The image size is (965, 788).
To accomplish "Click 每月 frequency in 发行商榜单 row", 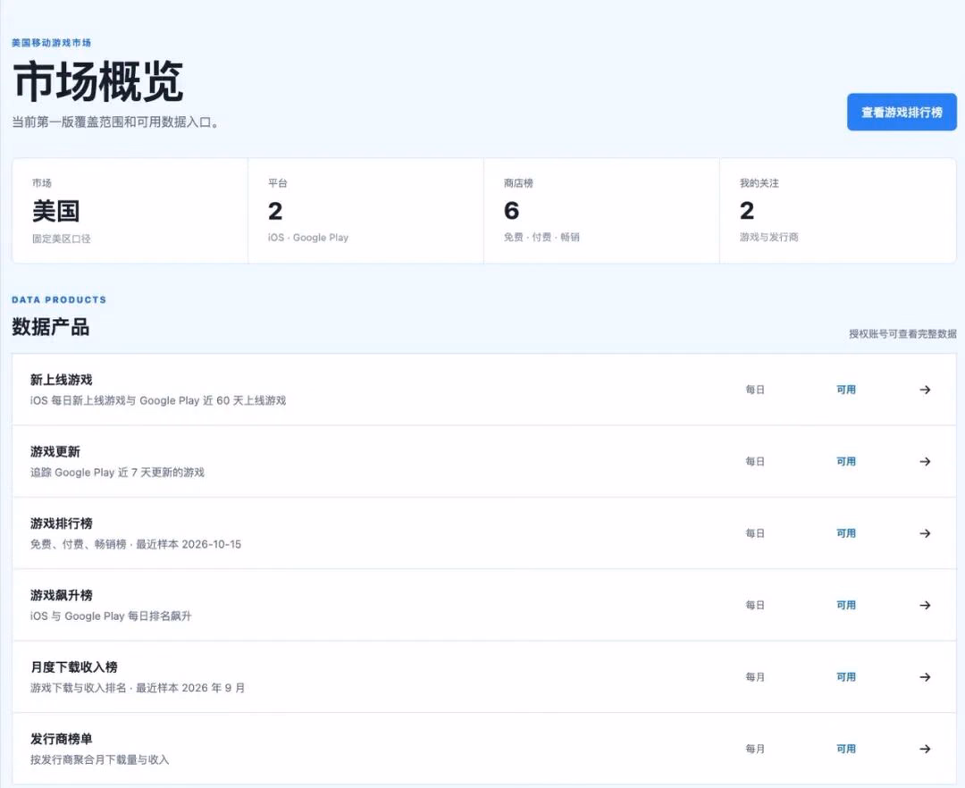I will pyautogui.click(x=754, y=749).
